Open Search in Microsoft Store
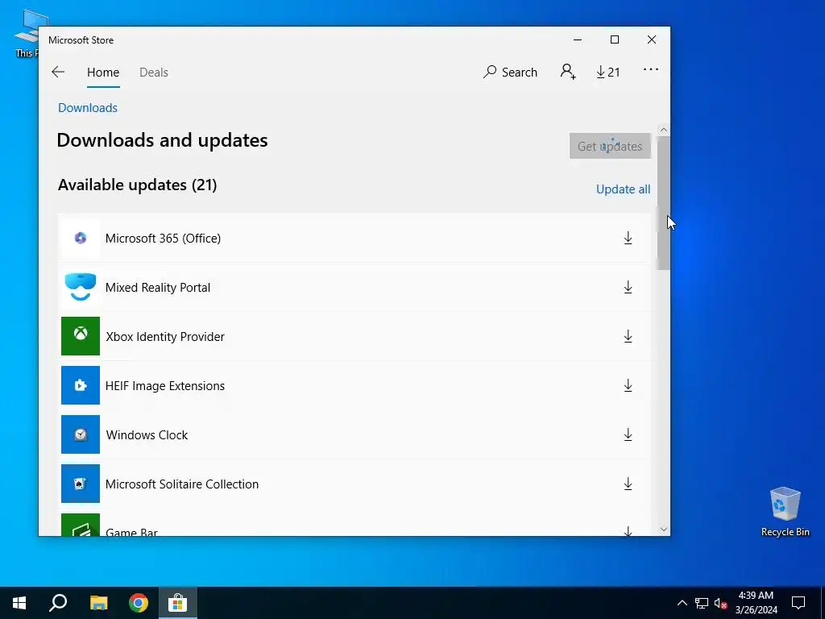825x619 pixels. click(x=510, y=72)
